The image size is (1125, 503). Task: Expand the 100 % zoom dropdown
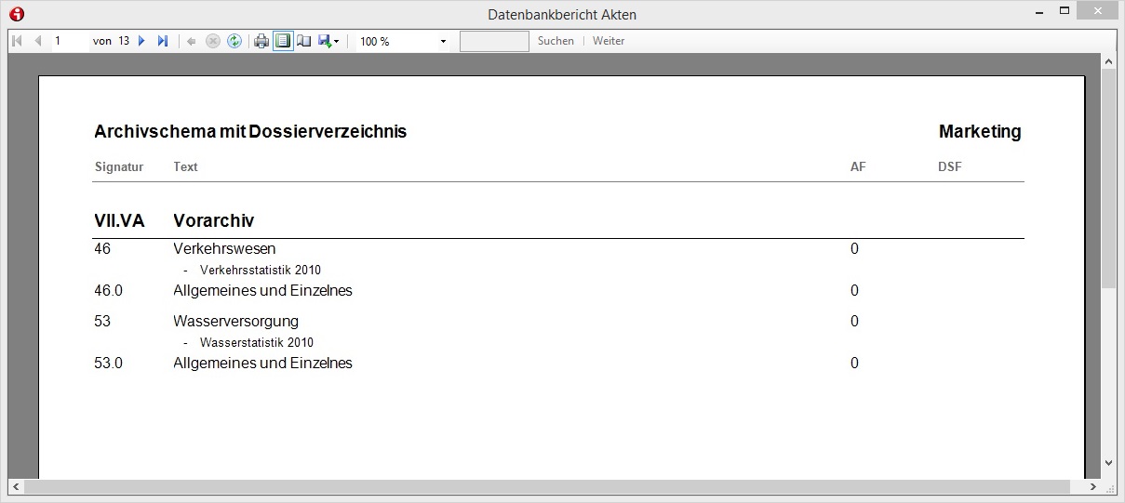(443, 42)
